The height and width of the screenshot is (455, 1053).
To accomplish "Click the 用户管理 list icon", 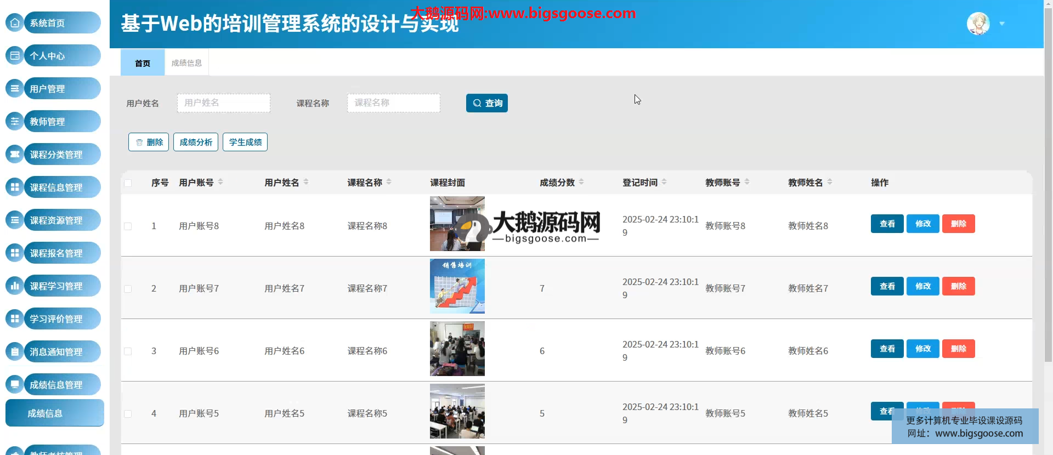I will tap(15, 89).
